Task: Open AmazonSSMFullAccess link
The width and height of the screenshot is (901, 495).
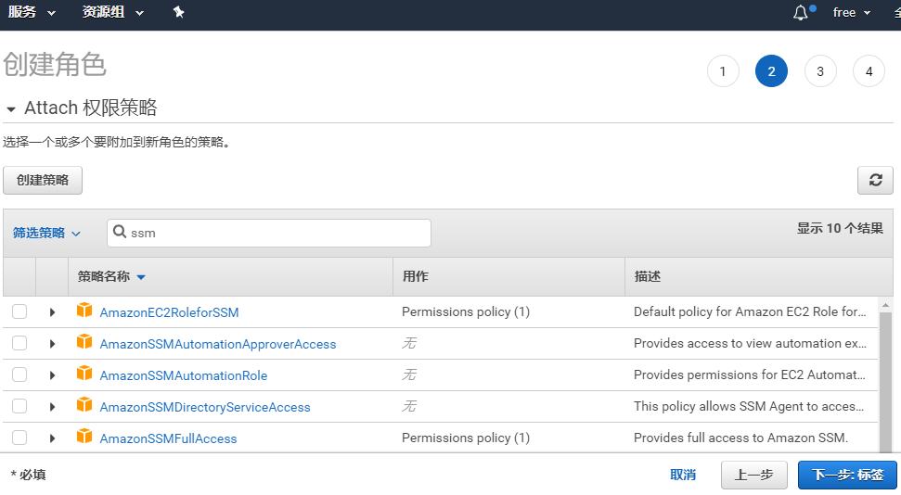Action: click(168, 438)
